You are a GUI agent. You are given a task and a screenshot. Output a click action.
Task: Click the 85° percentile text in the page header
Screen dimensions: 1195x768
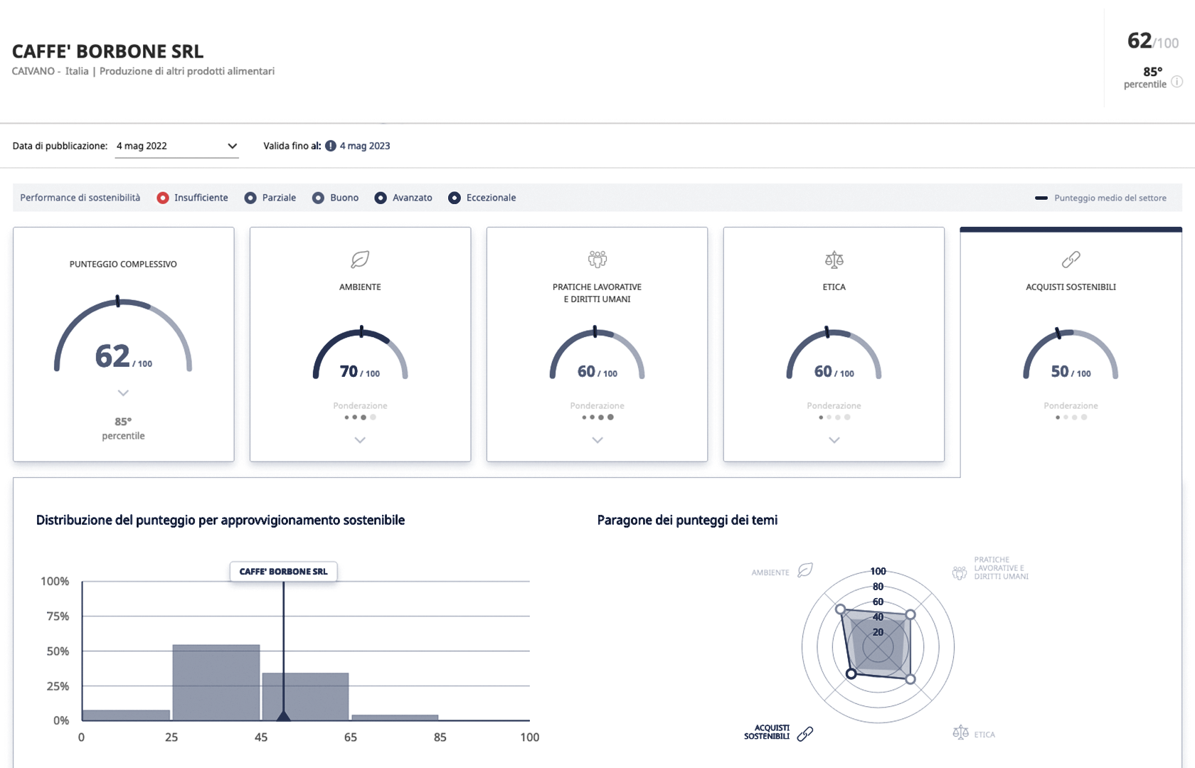[1146, 78]
